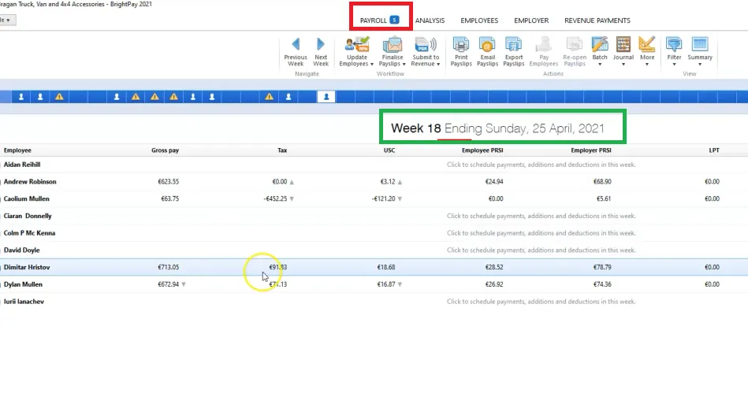The height and width of the screenshot is (419, 748).
Task: Click gross pay €623.55 for Andrew Robinson
Action: pos(169,182)
